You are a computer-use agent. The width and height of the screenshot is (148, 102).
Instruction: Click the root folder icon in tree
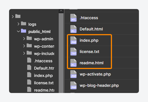[18, 16]
